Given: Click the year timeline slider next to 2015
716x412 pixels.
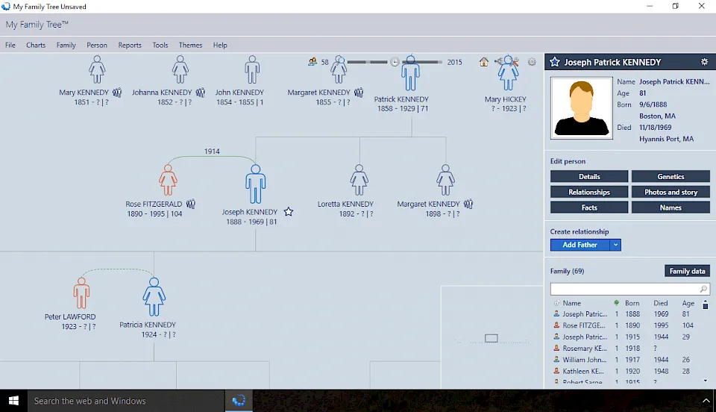Looking at the screenshot, I should pyautogui.click(x=422, y=62).
